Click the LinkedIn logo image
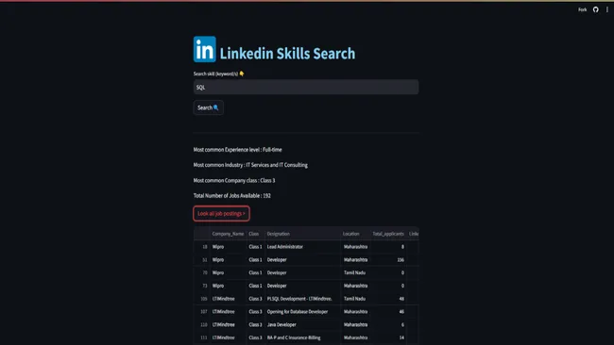The image size is (614, 345). coord(204,49)
